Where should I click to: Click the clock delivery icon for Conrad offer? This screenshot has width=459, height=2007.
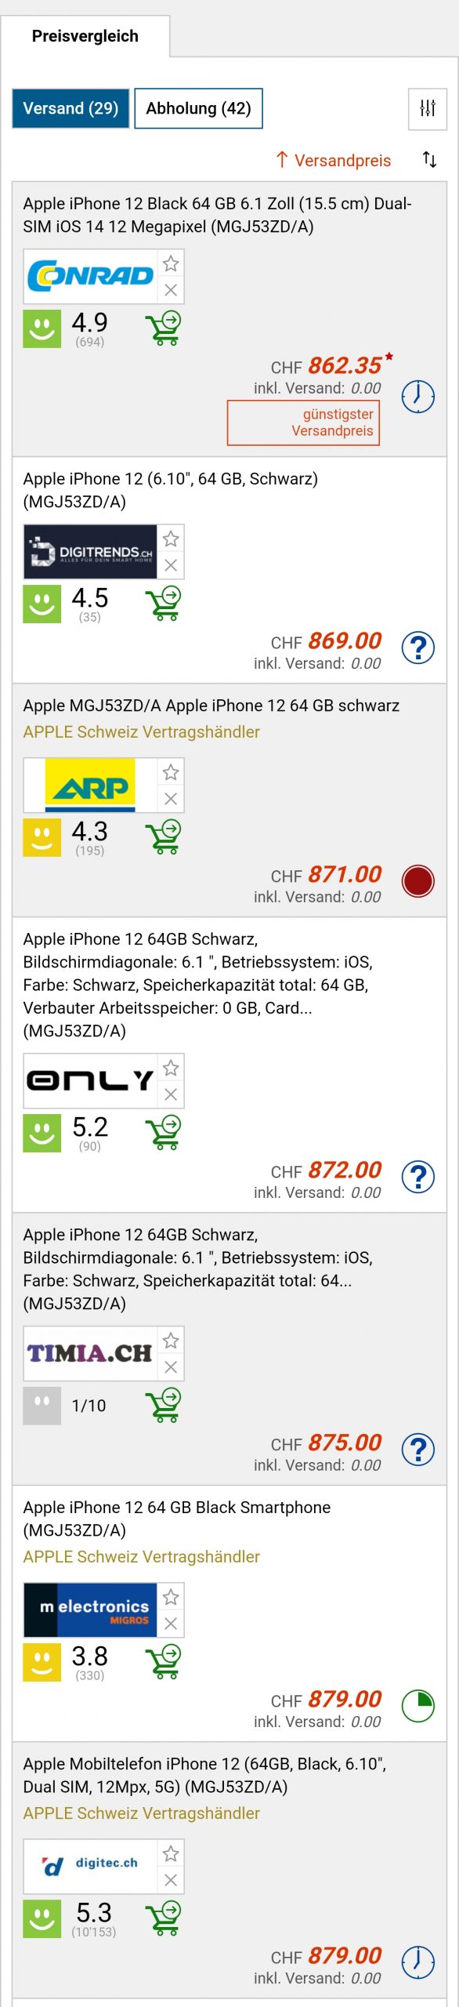(x=418, y=396)
